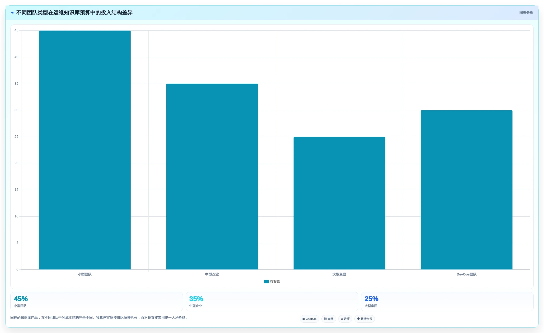Click the DevOps团队 x-axis label
Image resolution: width=544 pixels, height=333 pixels.
(x=467, y=274)
